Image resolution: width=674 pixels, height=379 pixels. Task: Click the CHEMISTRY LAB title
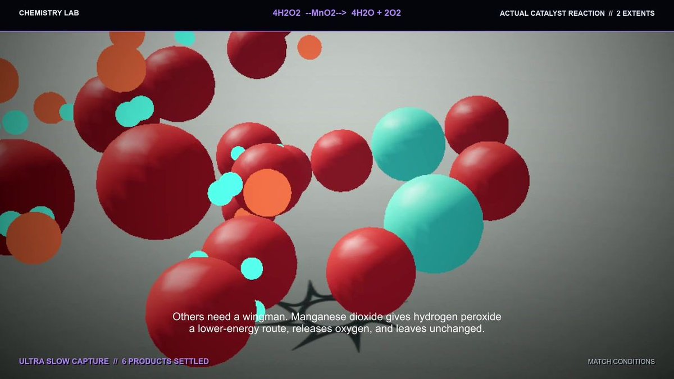point(49,13)
